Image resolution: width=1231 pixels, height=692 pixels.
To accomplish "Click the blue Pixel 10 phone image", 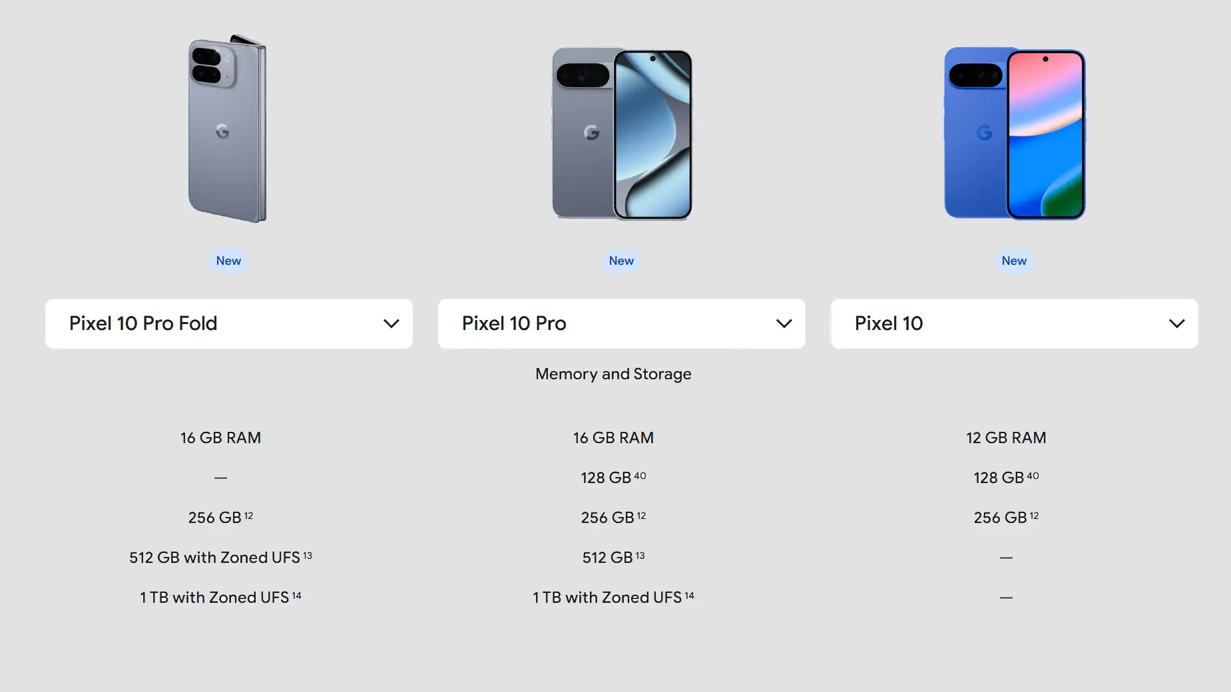I will [1014, 133].
